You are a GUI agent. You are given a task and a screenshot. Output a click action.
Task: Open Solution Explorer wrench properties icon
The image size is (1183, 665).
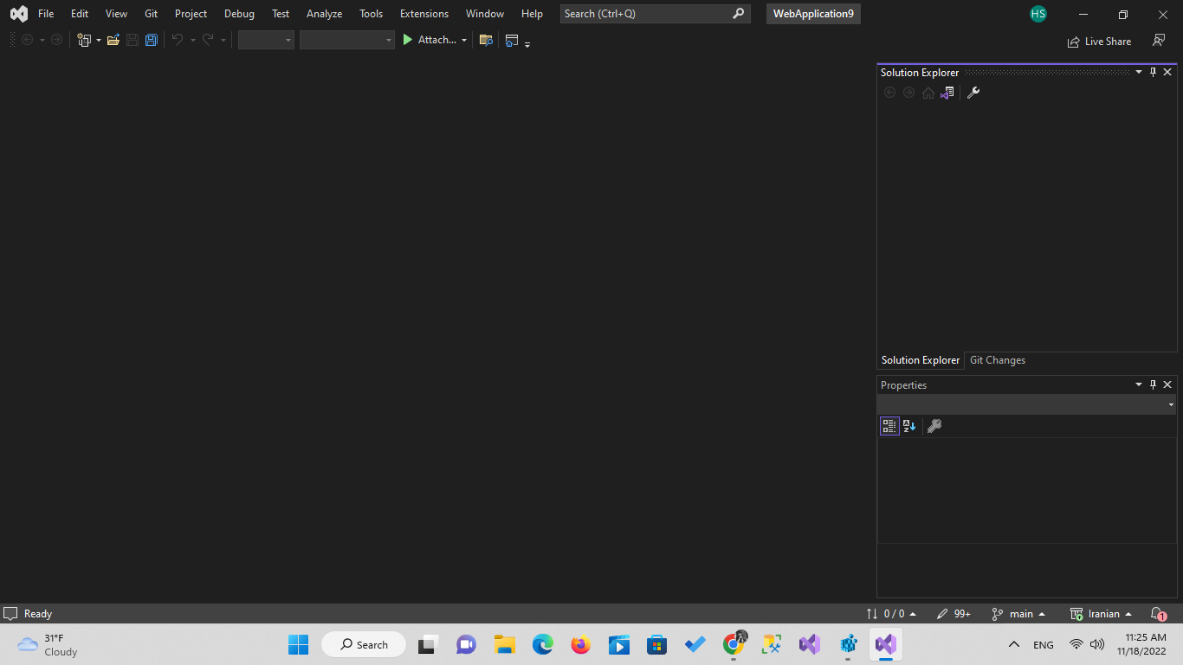point(973,93)
